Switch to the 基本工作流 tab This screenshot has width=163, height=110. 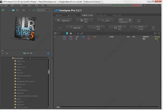72,15
